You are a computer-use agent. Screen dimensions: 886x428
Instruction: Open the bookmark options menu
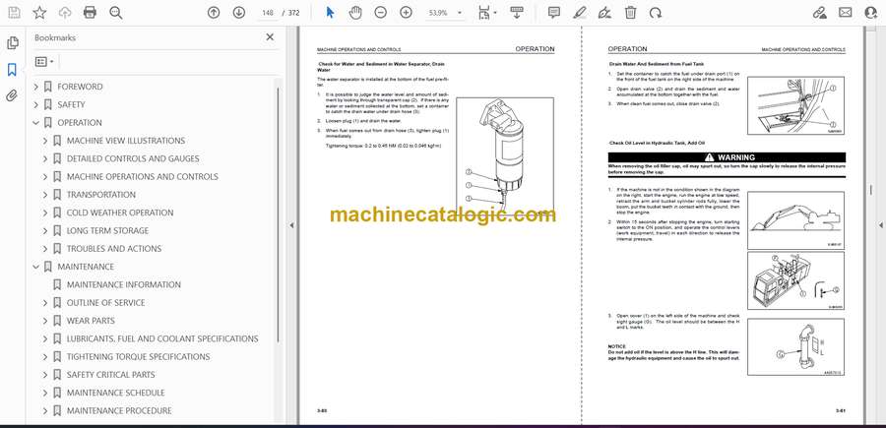coord(44,62)
